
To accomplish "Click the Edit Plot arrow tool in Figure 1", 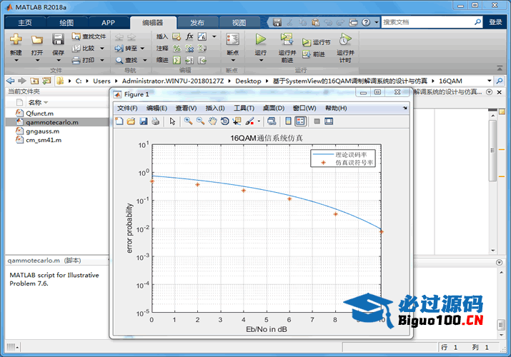I will tap(172, 121).
